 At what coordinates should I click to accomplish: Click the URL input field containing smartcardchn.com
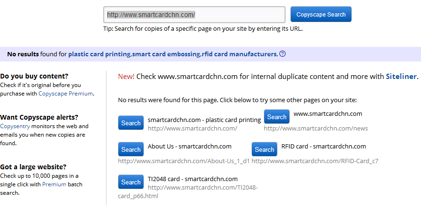[194, 15]
